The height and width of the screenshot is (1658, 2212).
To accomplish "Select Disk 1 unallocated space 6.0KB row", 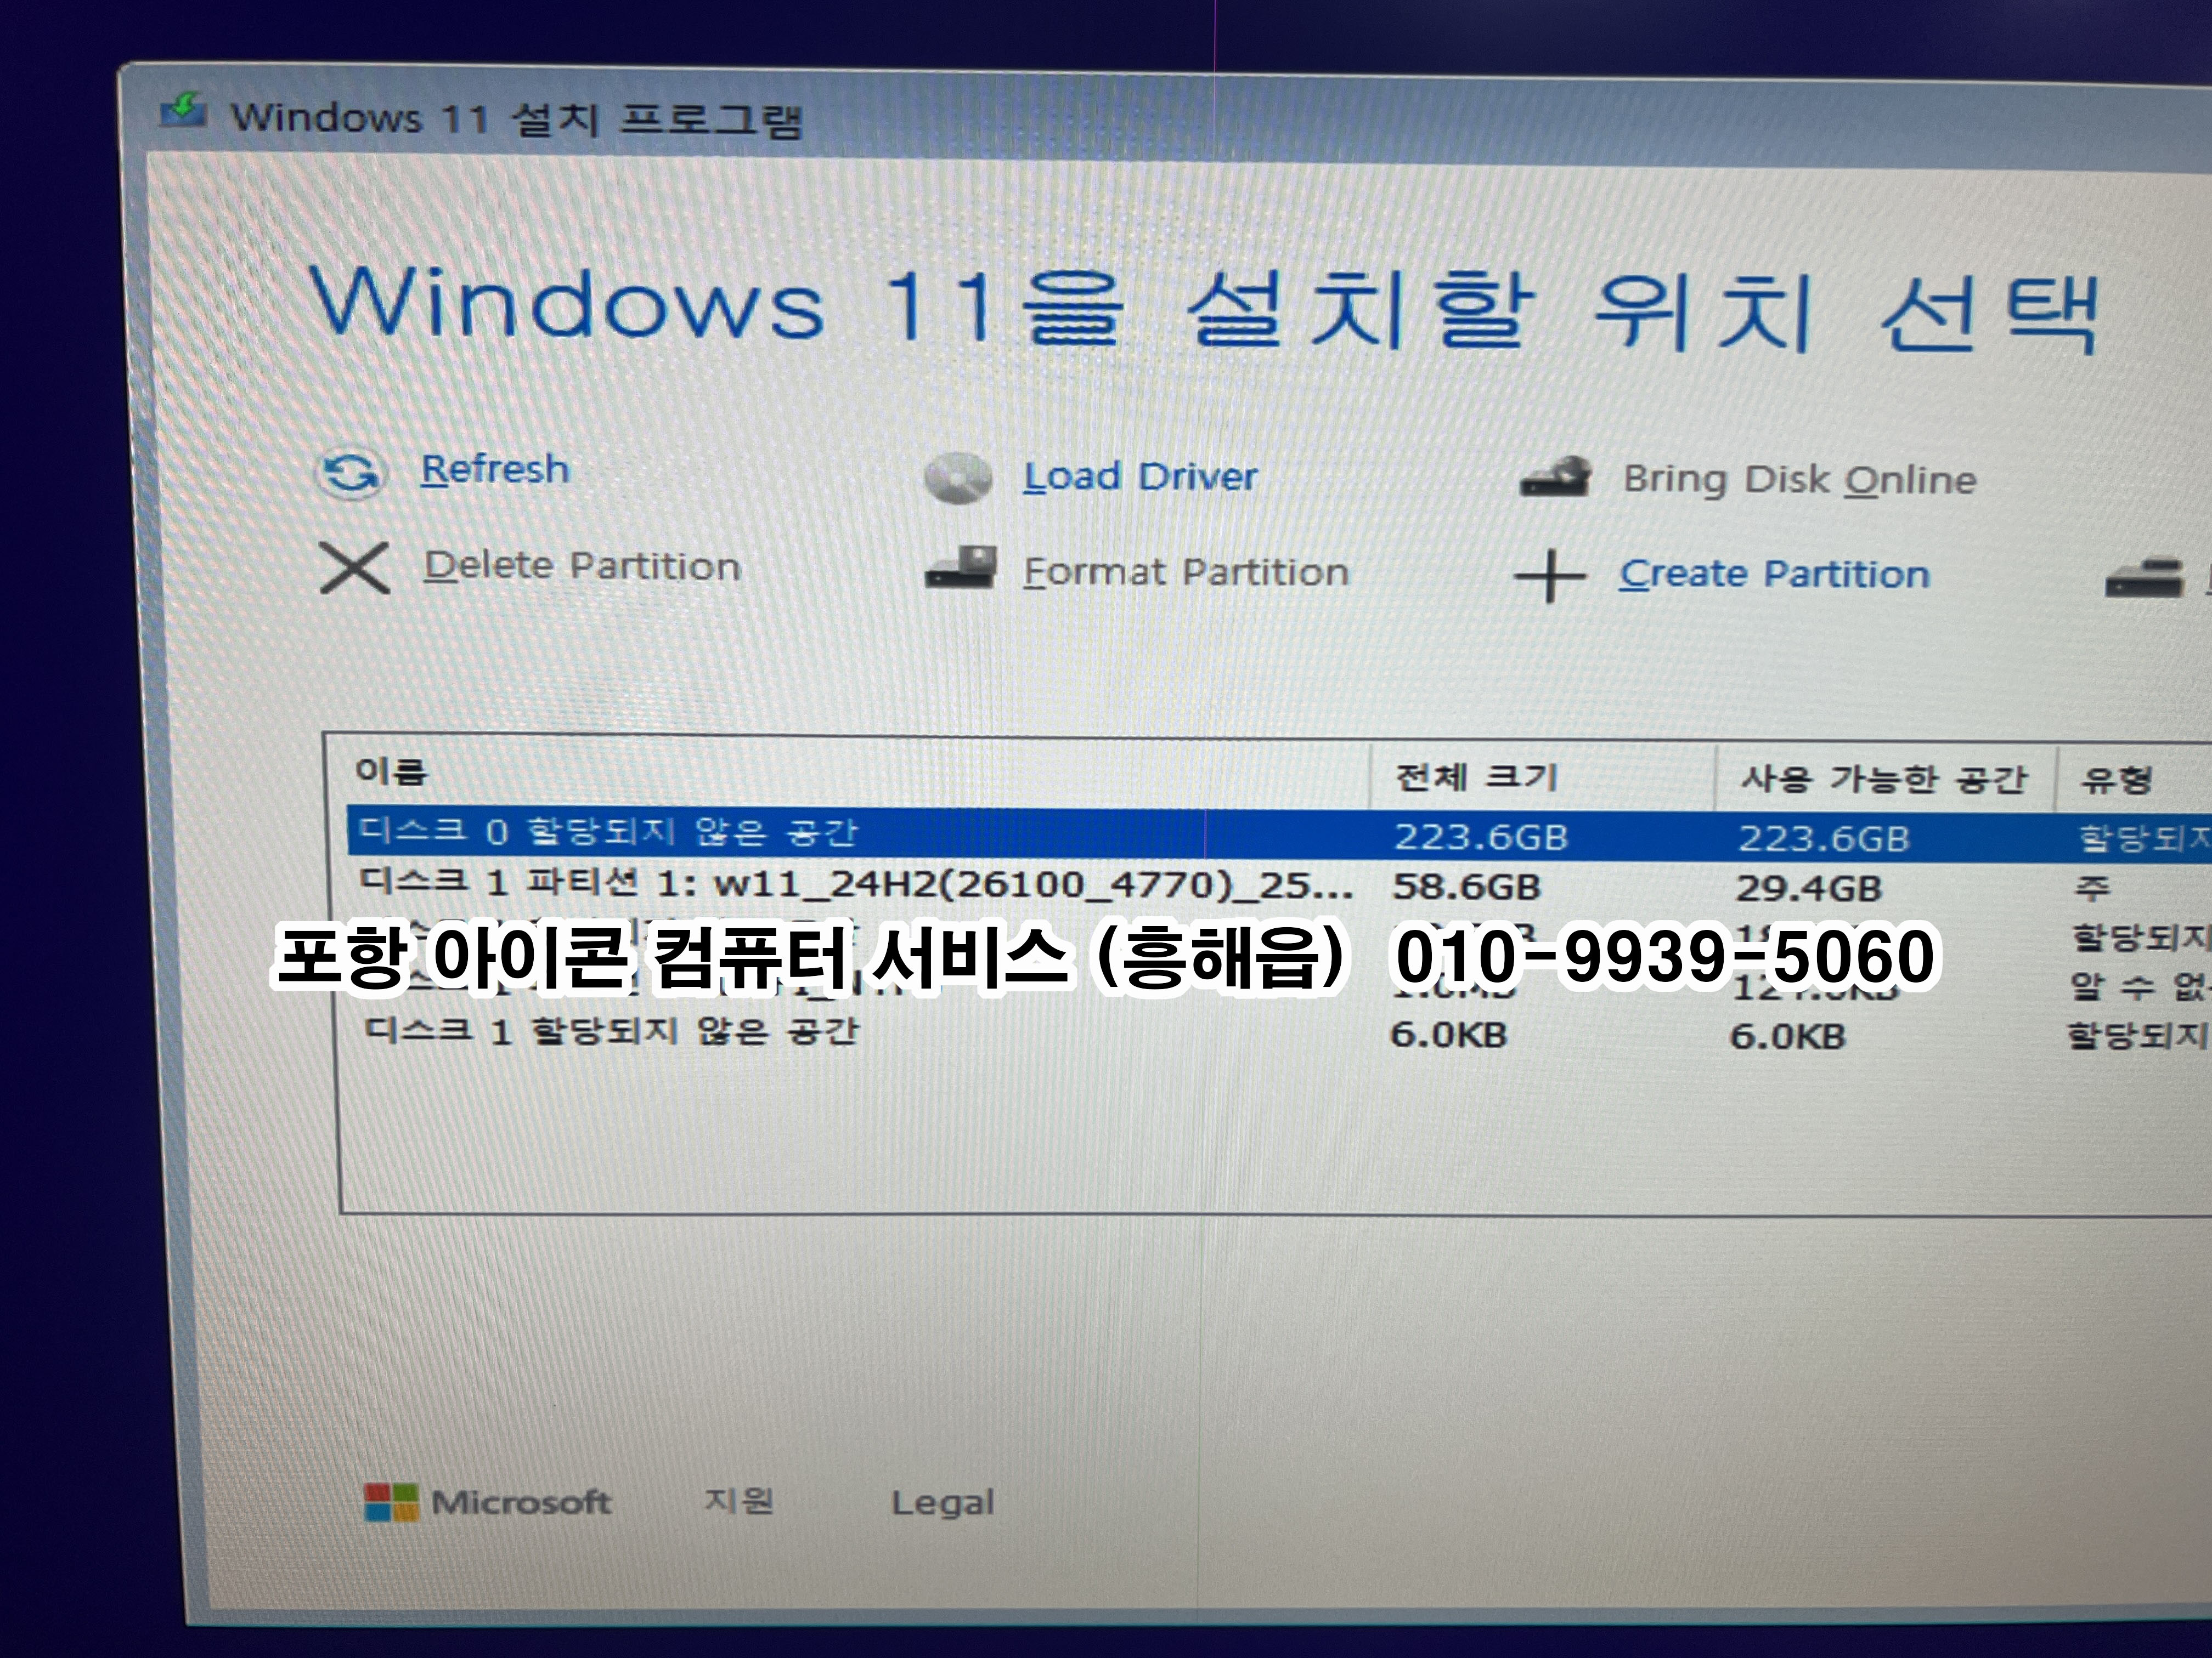I will tap(612, 1030).
